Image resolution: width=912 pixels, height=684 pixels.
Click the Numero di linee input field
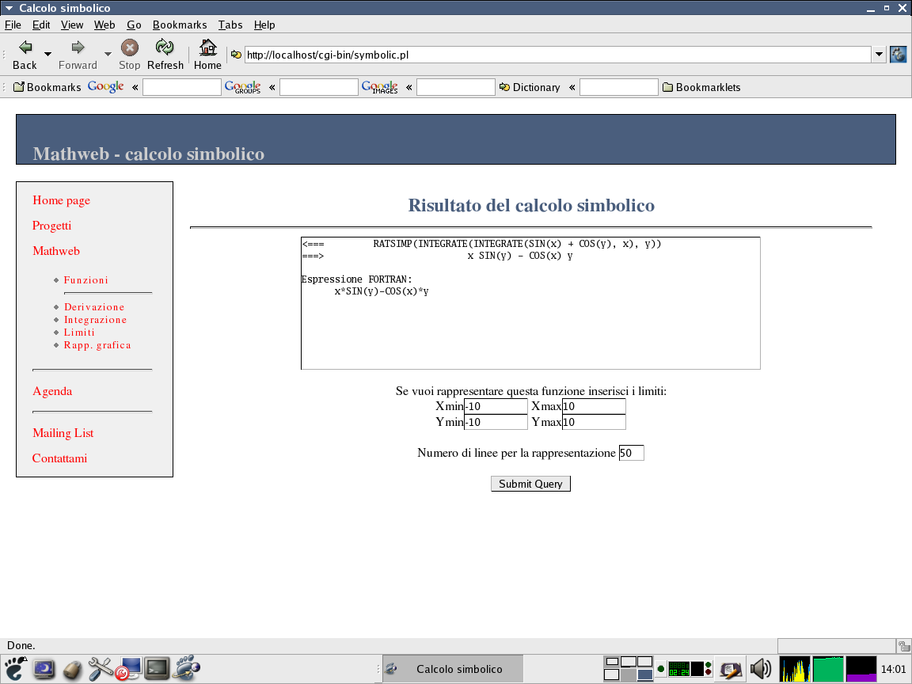point(631,453)
